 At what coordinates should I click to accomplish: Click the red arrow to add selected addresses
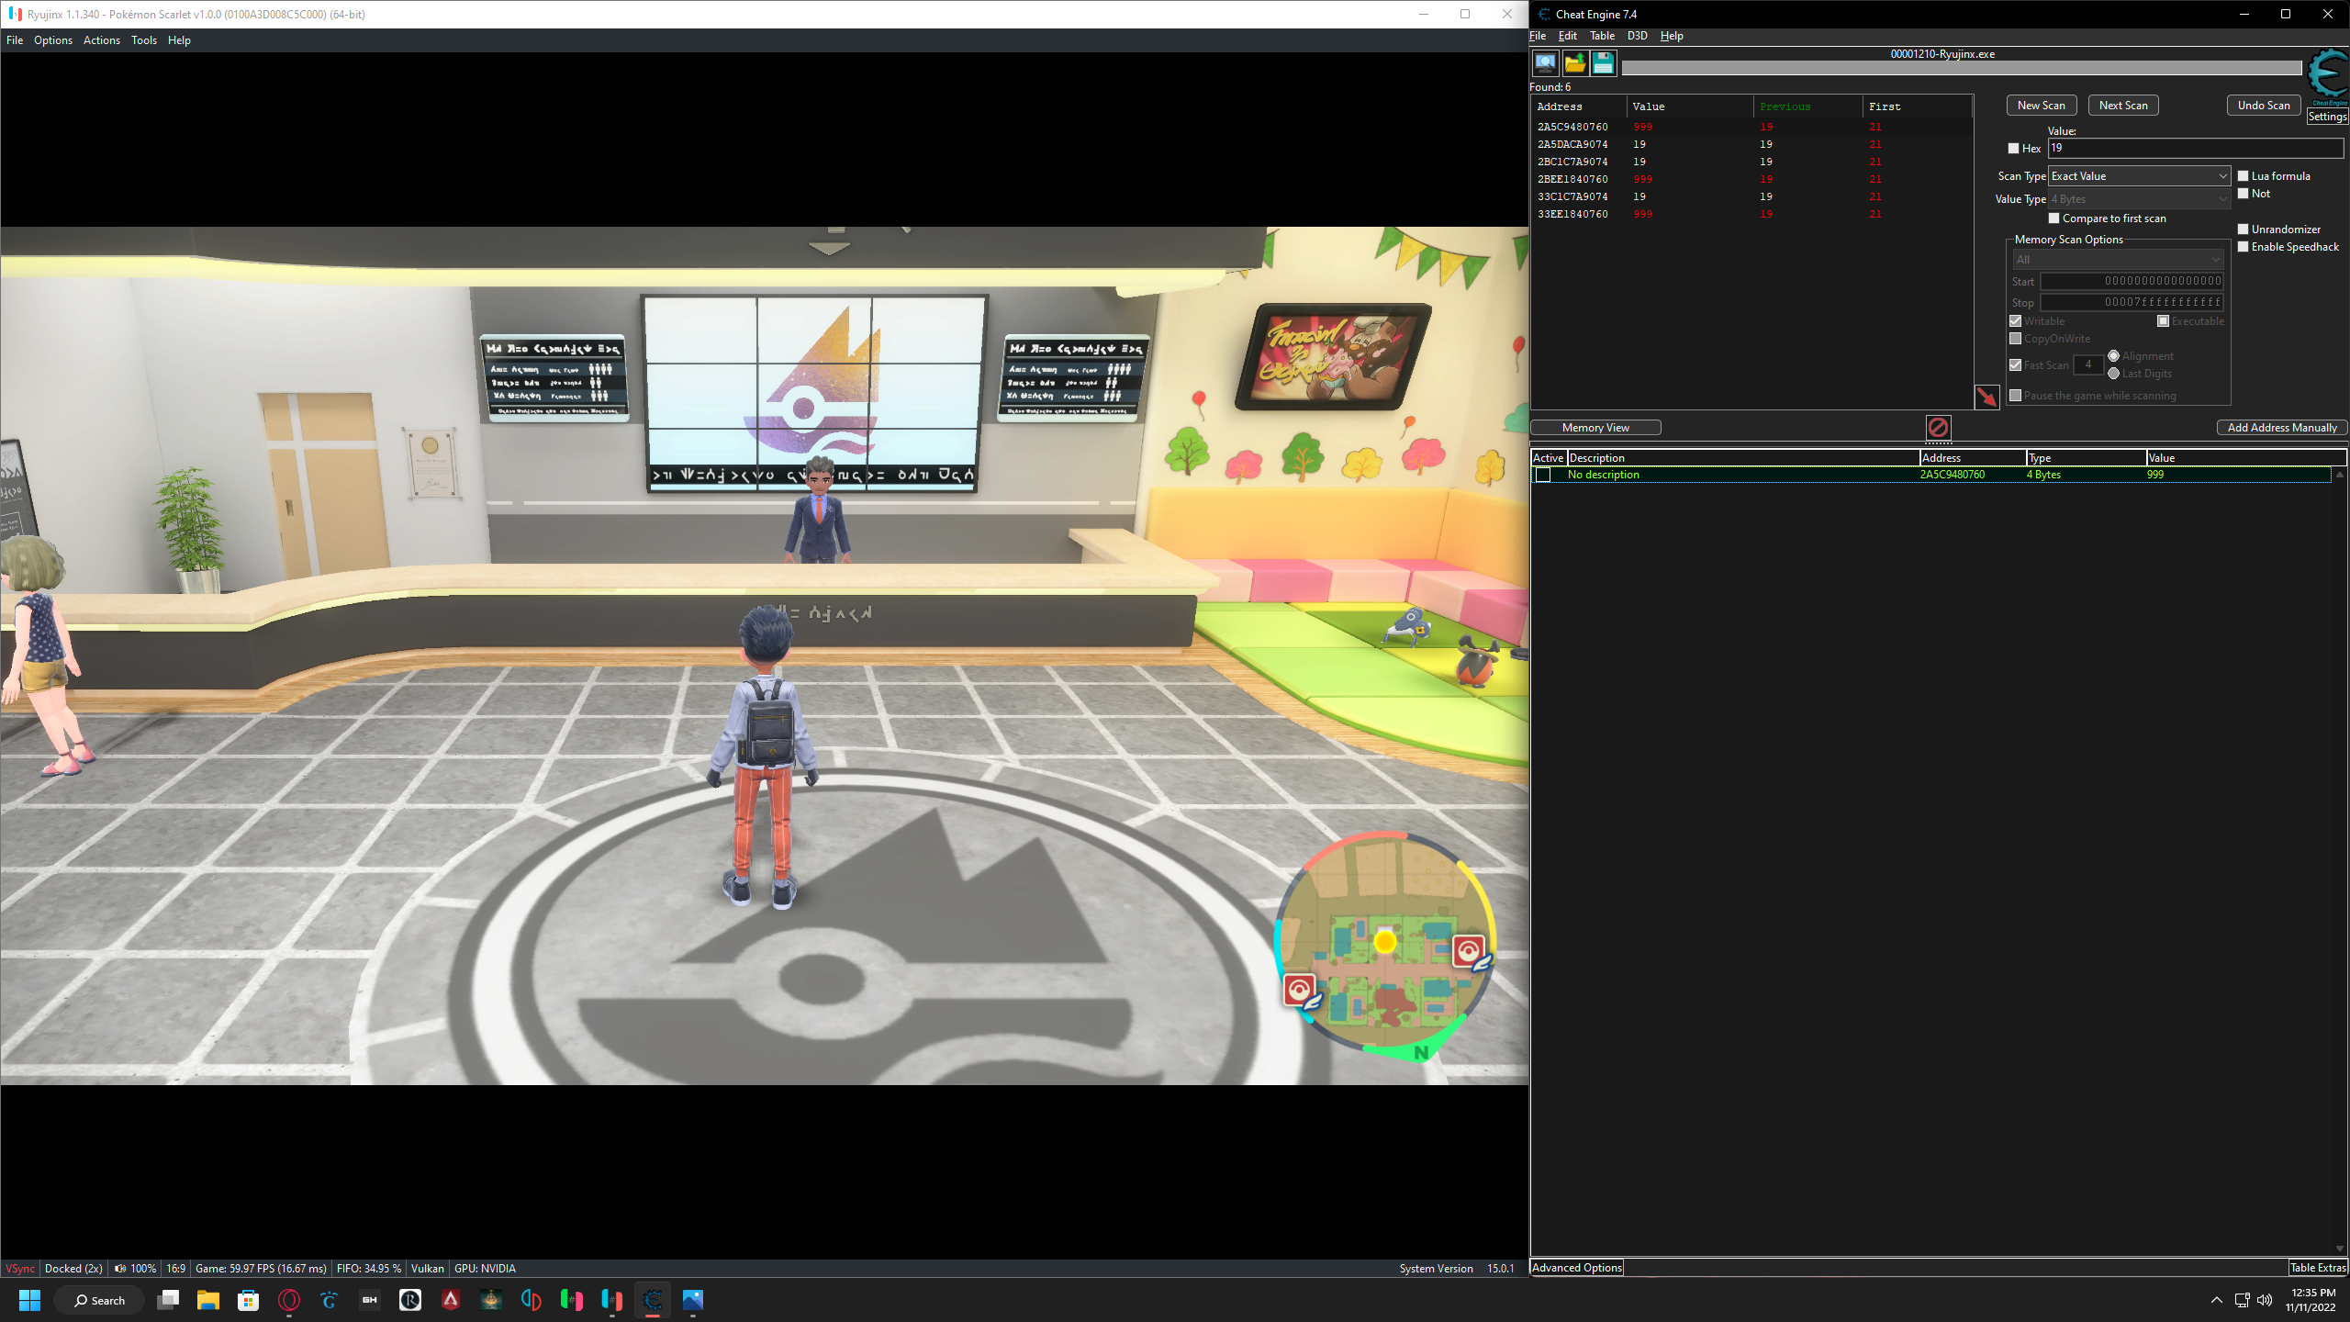pyautogui.click(x=1986, y=397)
